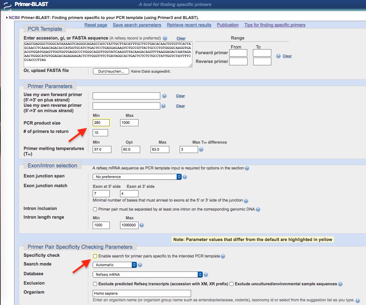Open the Search mode Automatic dropdown

(x=115, y=265)
